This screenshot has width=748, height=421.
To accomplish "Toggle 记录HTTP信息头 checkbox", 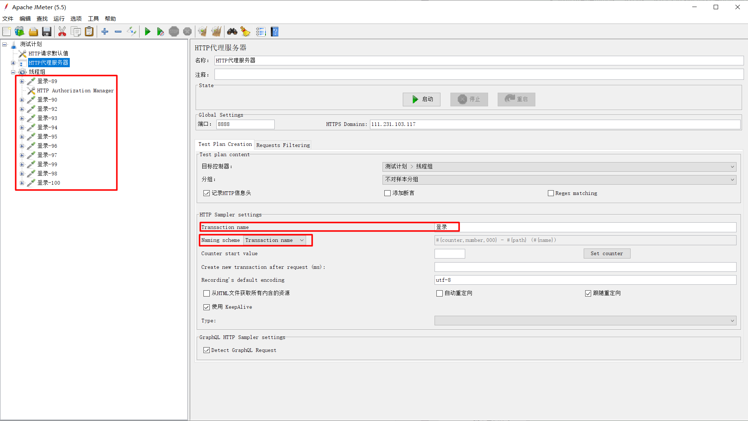I will point(206,193).
